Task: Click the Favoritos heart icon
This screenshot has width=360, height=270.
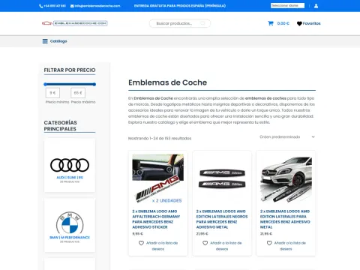Action: tap(299, 23)
